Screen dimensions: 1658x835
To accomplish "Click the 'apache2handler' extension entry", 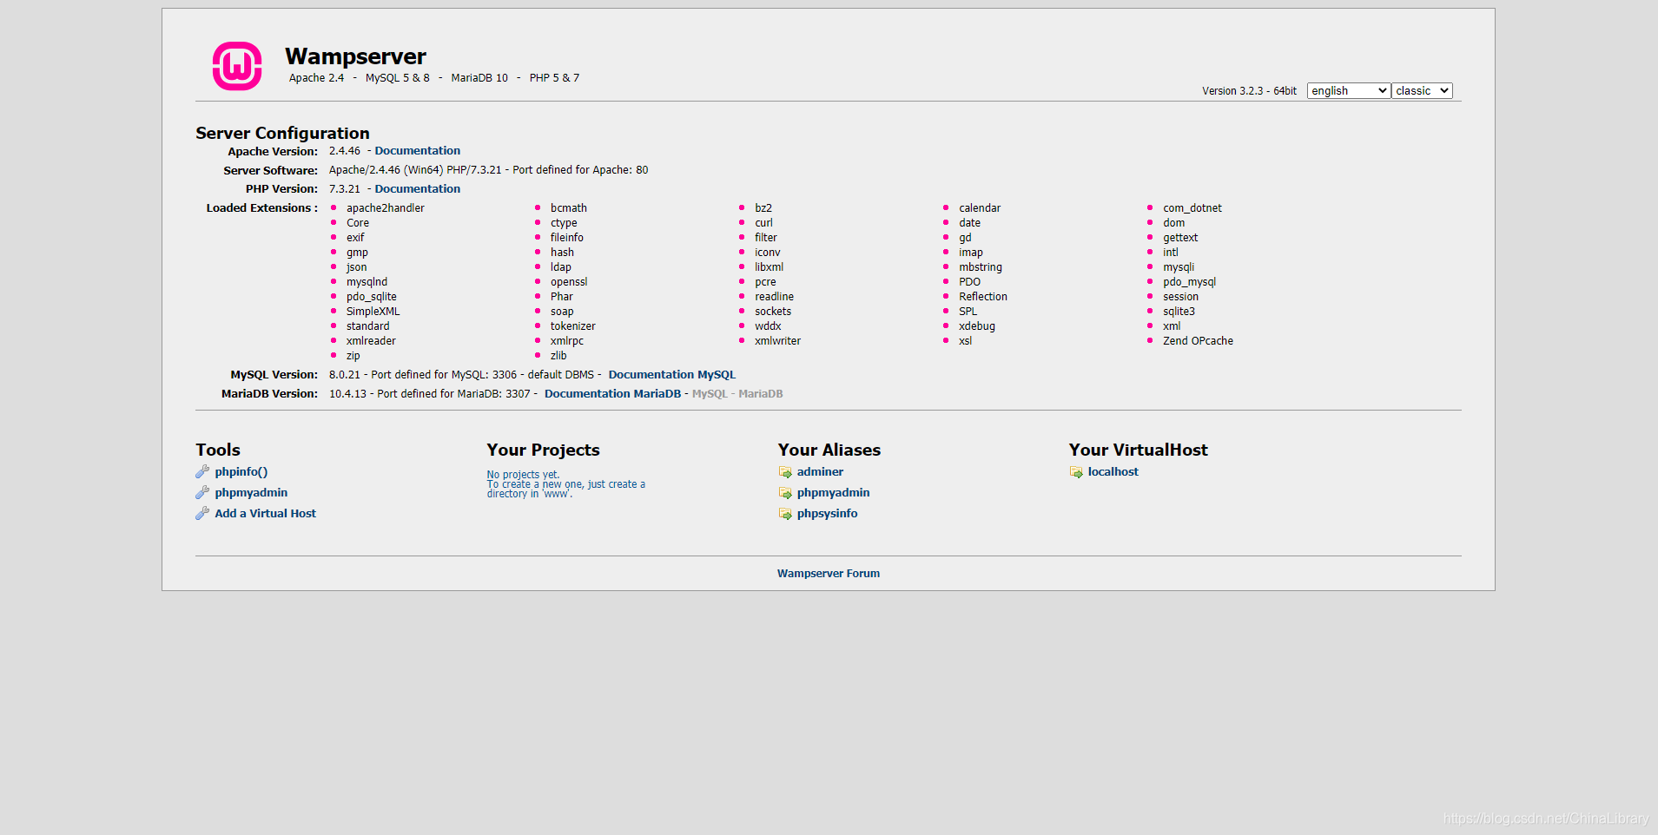I will (x=386, y=208).
